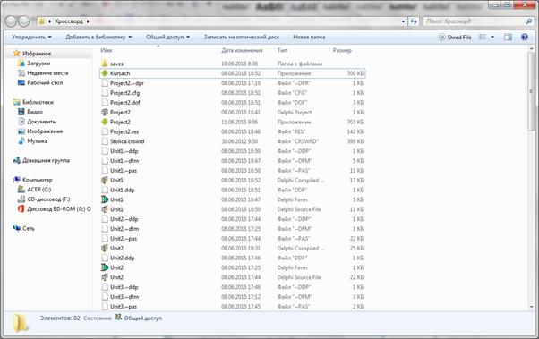Expand the arrow after Кроссворд breadcrumb

click(x=88, y=21)
